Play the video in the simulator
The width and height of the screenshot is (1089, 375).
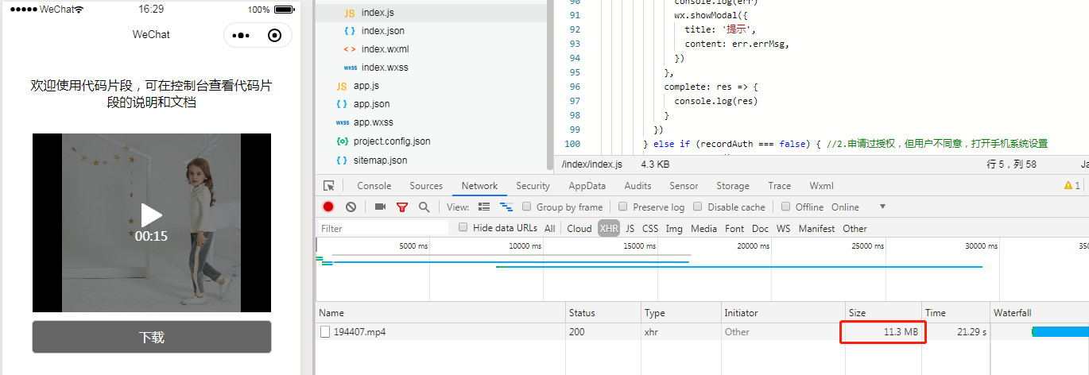tap(151, 215)
